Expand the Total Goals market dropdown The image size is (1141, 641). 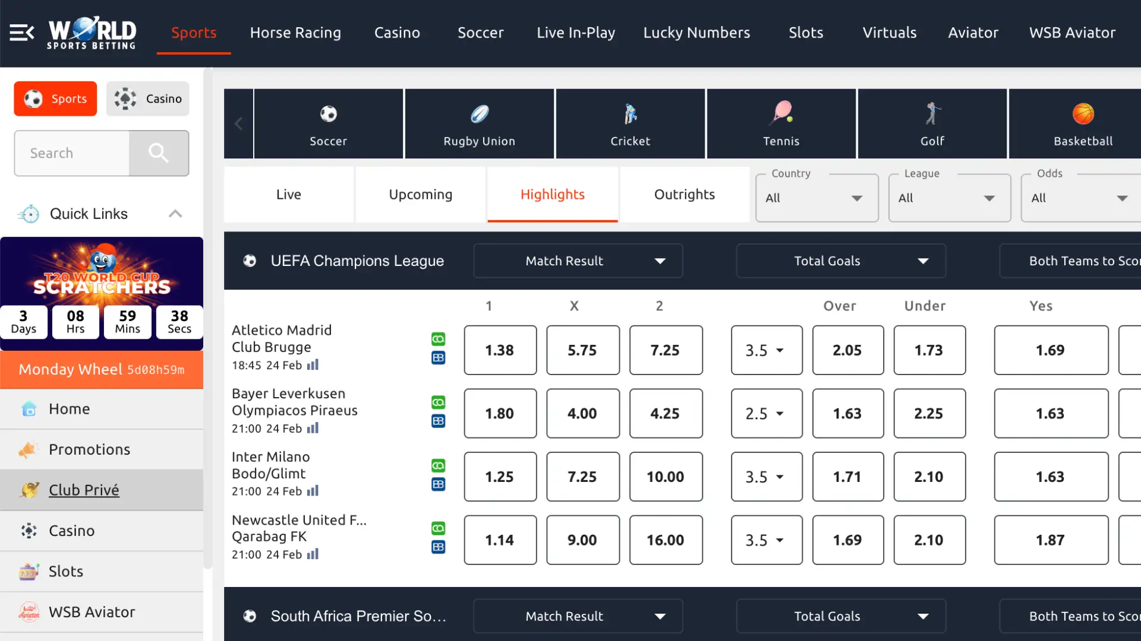[x=840, y=261]
